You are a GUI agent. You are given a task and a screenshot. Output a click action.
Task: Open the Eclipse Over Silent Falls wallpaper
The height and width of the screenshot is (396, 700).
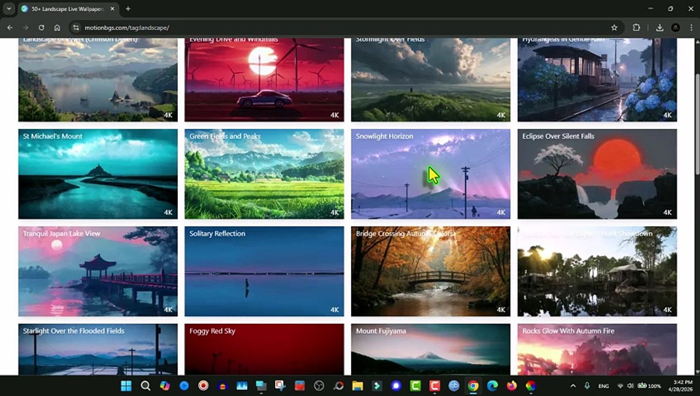click(x=597, y=174)
